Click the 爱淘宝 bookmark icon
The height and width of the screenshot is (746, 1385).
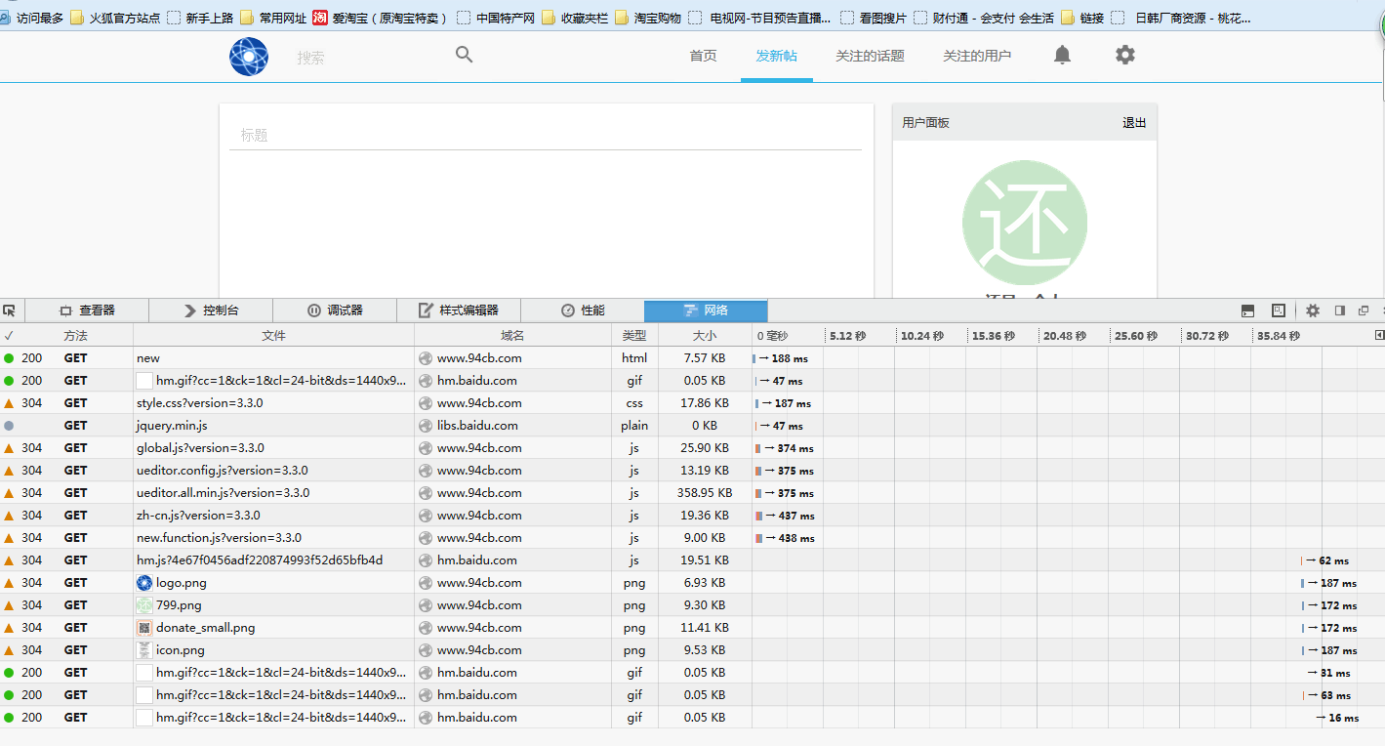(320, 17)
